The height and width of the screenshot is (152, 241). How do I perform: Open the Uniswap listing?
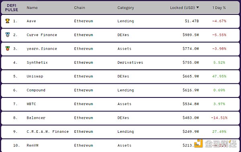pyautogui.click(x=35, y=76)
